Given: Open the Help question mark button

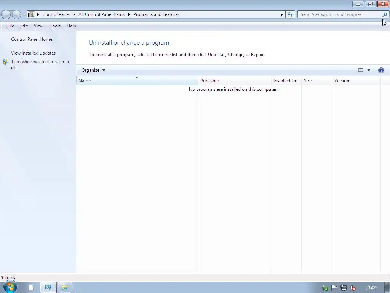Looking at the screenshot, I should tap(381, 70).
